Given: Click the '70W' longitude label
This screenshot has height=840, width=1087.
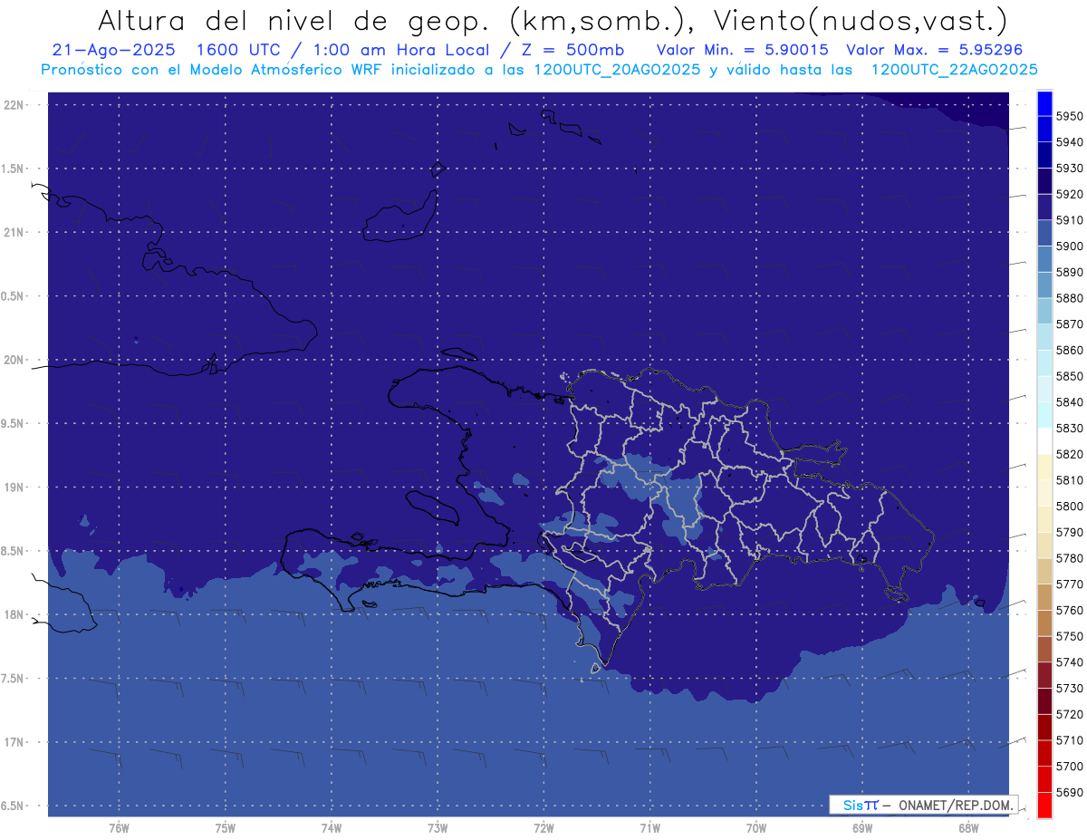Looking at the screenshot, I should click(756, 827).
